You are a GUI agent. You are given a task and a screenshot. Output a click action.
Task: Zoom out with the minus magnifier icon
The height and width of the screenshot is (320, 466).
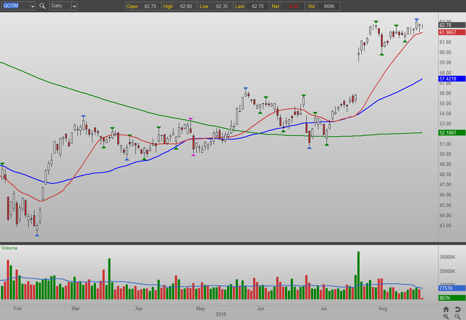coord(457,316)
